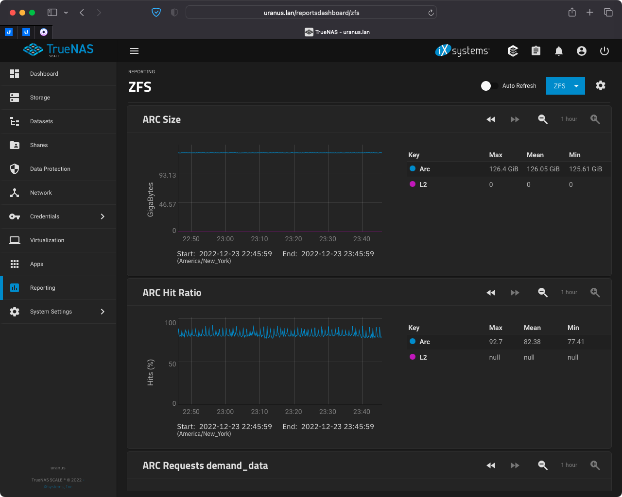Open the Virtualization laptop icon
This screenshot has width=622, height=497.
coord(15,240)
